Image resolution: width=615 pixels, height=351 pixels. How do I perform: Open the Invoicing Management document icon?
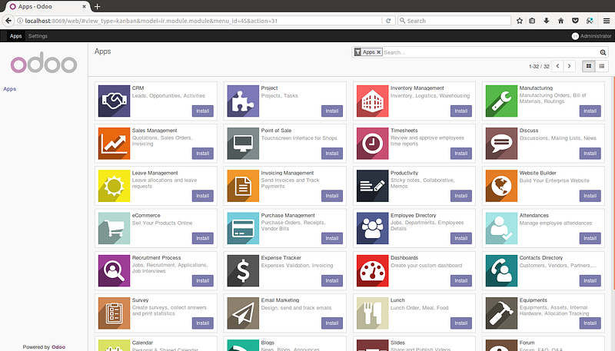point(243,186)
